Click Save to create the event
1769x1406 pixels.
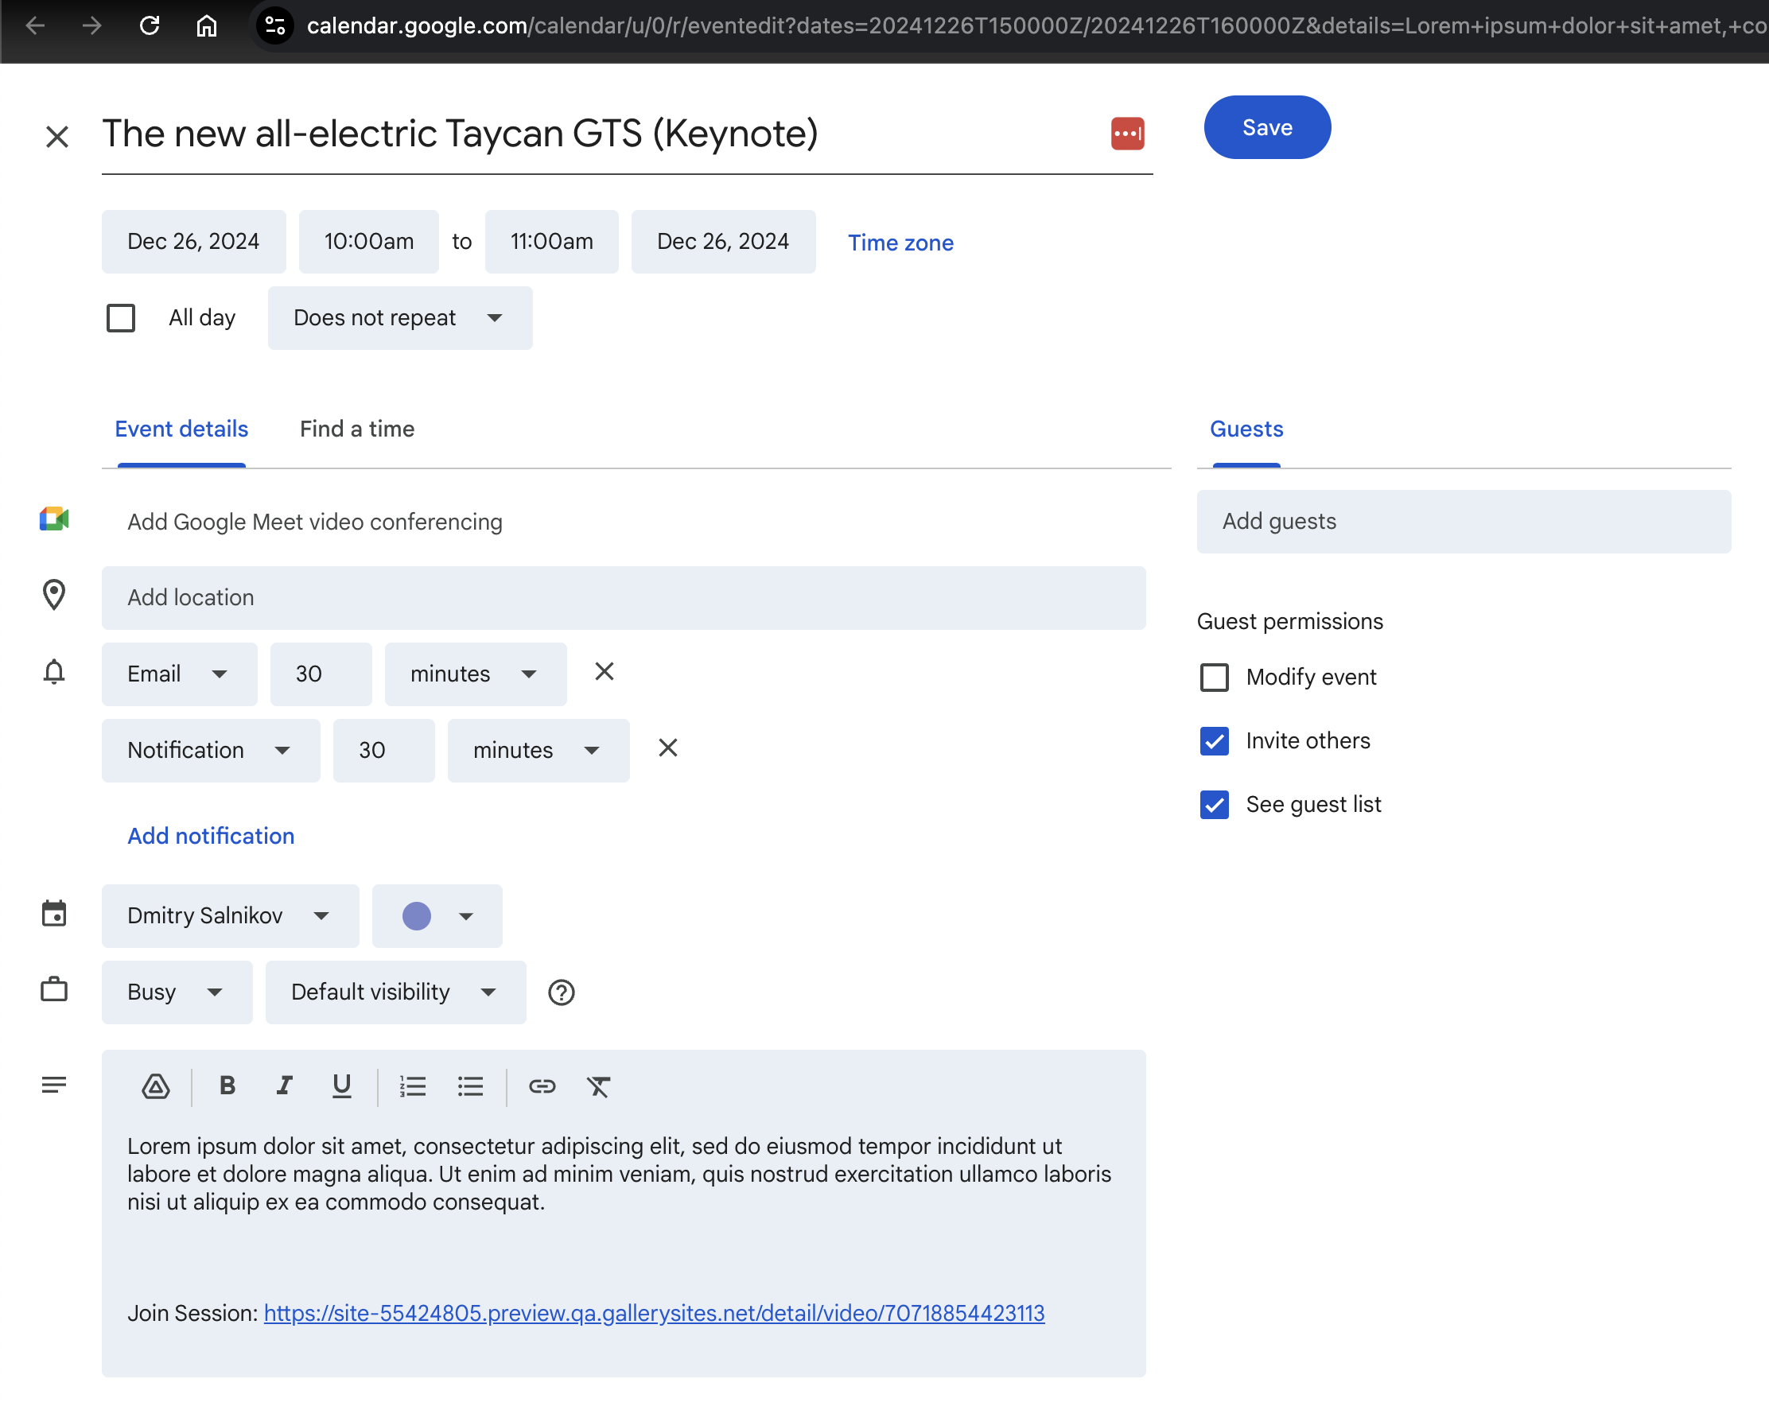[1266, 126]
